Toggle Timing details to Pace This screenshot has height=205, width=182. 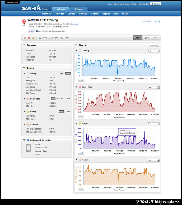pyautogui.click(x=62, y=74)
